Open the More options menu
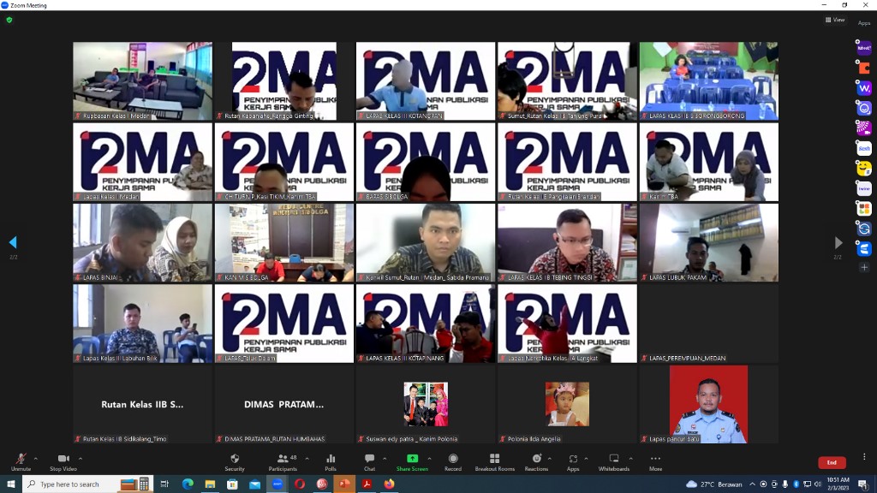Screen dimensions: 877x493 coord(655,462)
